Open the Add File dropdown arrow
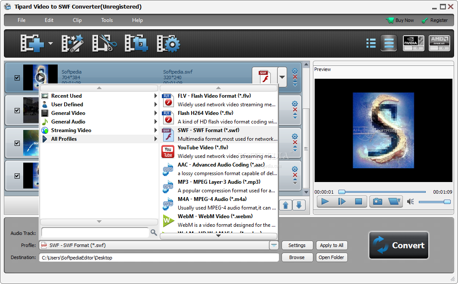Image resolution: width=458 pixels, height=284 pixels. (x=50, y=43)
